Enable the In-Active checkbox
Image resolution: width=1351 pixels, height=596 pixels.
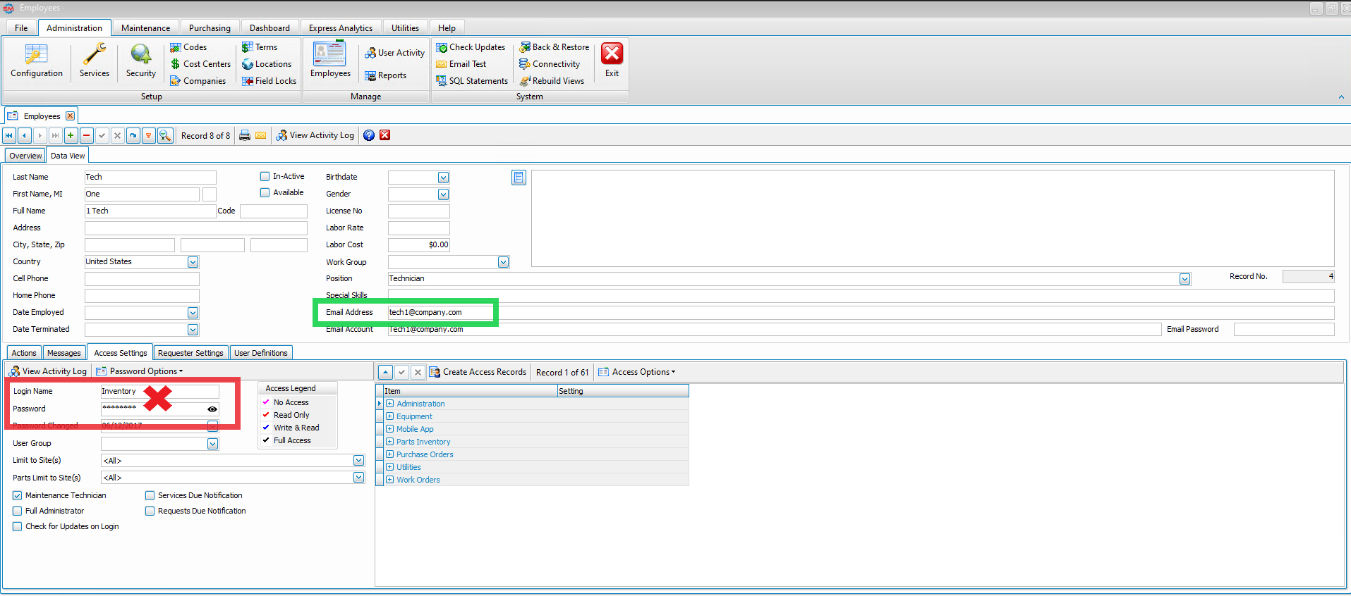click(x=265, y=177)
